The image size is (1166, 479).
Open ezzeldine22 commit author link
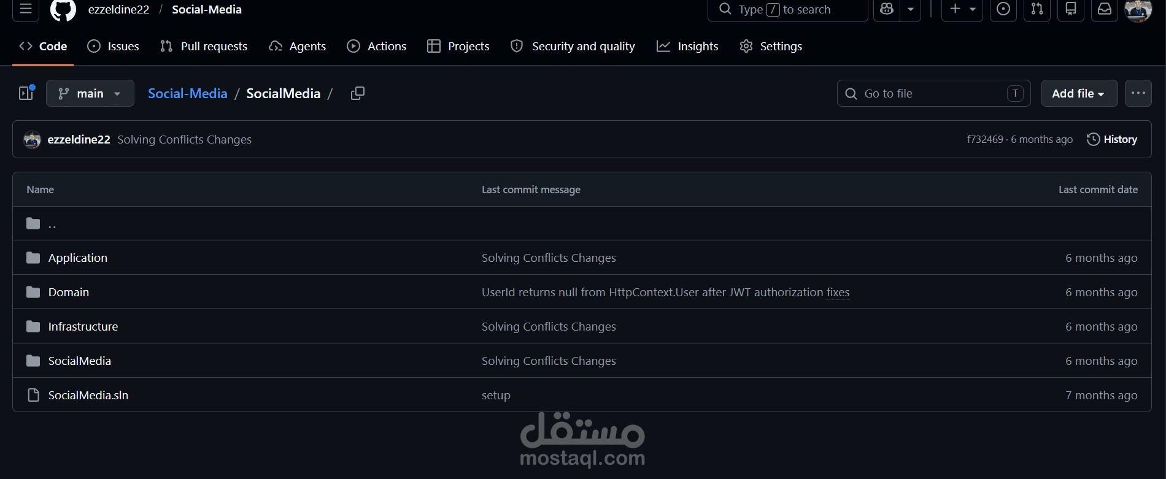click(x=79, y=140)
